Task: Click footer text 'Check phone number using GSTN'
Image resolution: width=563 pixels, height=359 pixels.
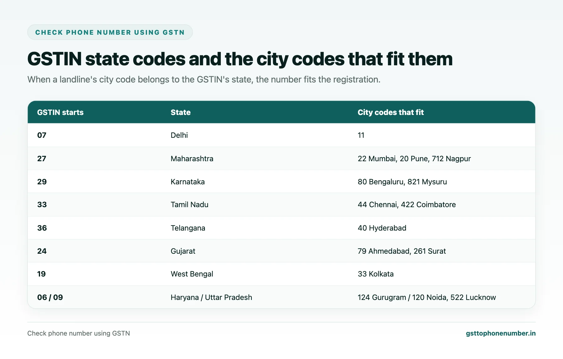Action: (79, 333)
